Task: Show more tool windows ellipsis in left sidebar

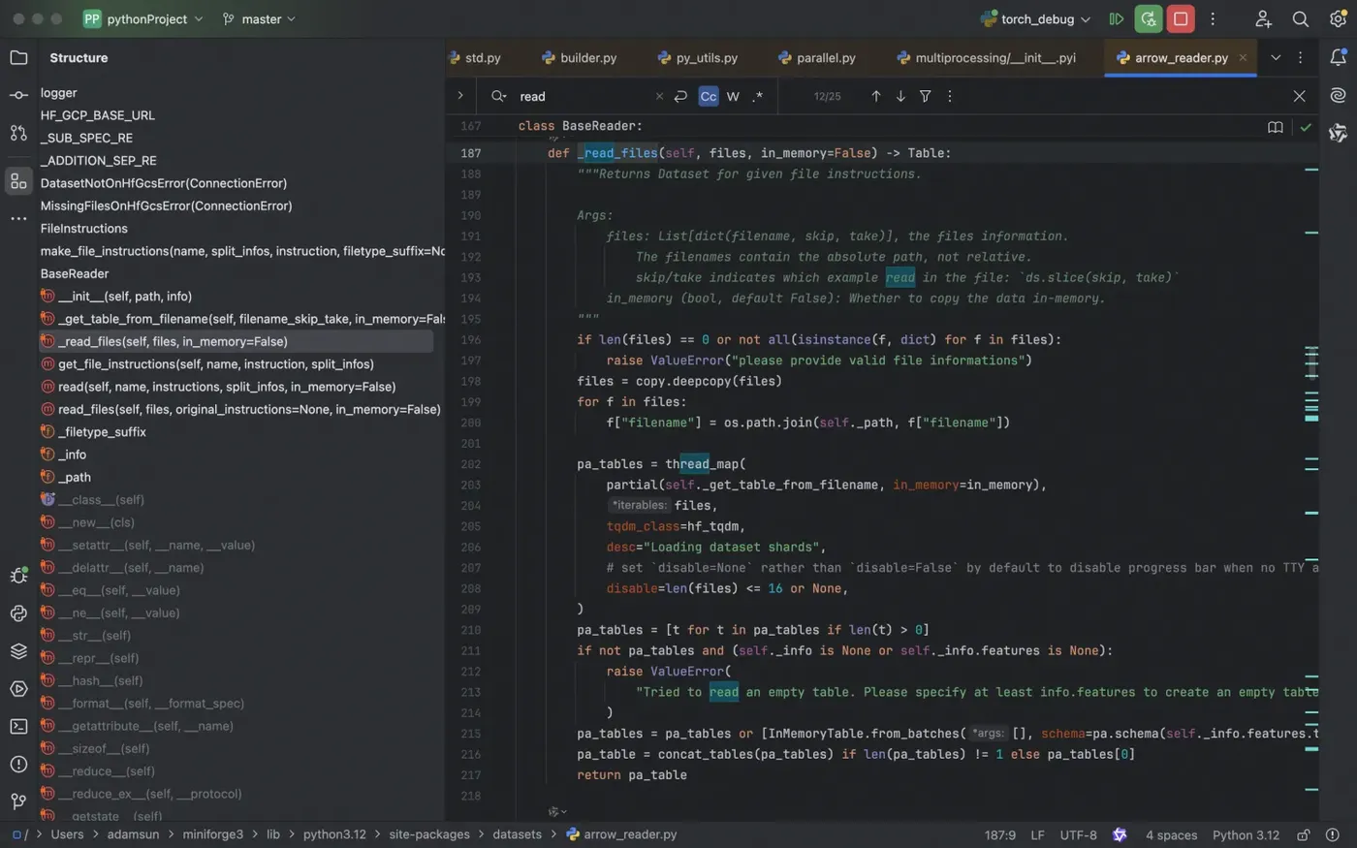Action: 18,219
